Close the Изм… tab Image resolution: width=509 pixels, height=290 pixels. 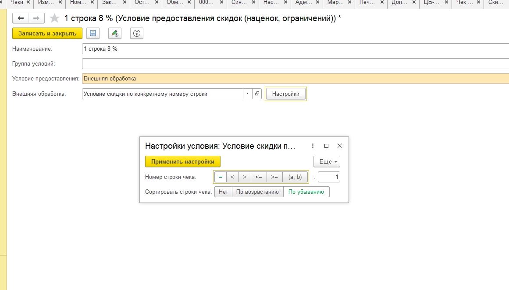coord(60,2)
